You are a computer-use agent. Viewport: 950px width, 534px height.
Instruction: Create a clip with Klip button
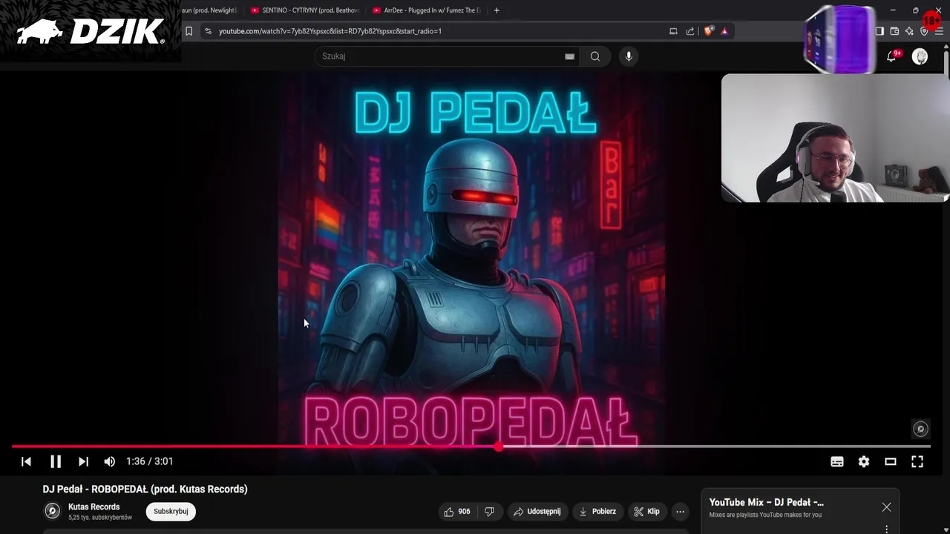tap(646, 511)
